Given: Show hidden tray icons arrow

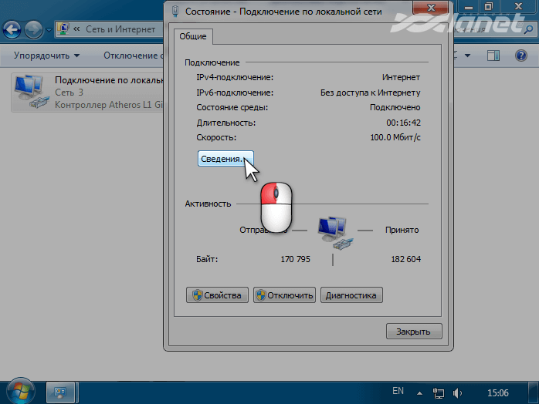Looking at the screenshot, I should click(419, 392).
